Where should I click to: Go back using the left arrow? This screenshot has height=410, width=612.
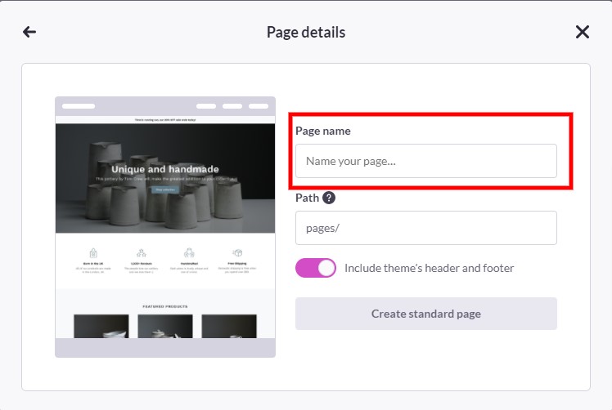click(x=29, y=32)
